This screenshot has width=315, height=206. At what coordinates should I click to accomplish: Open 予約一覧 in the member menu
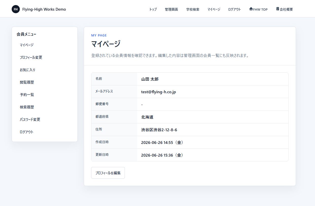click(45, 95)
